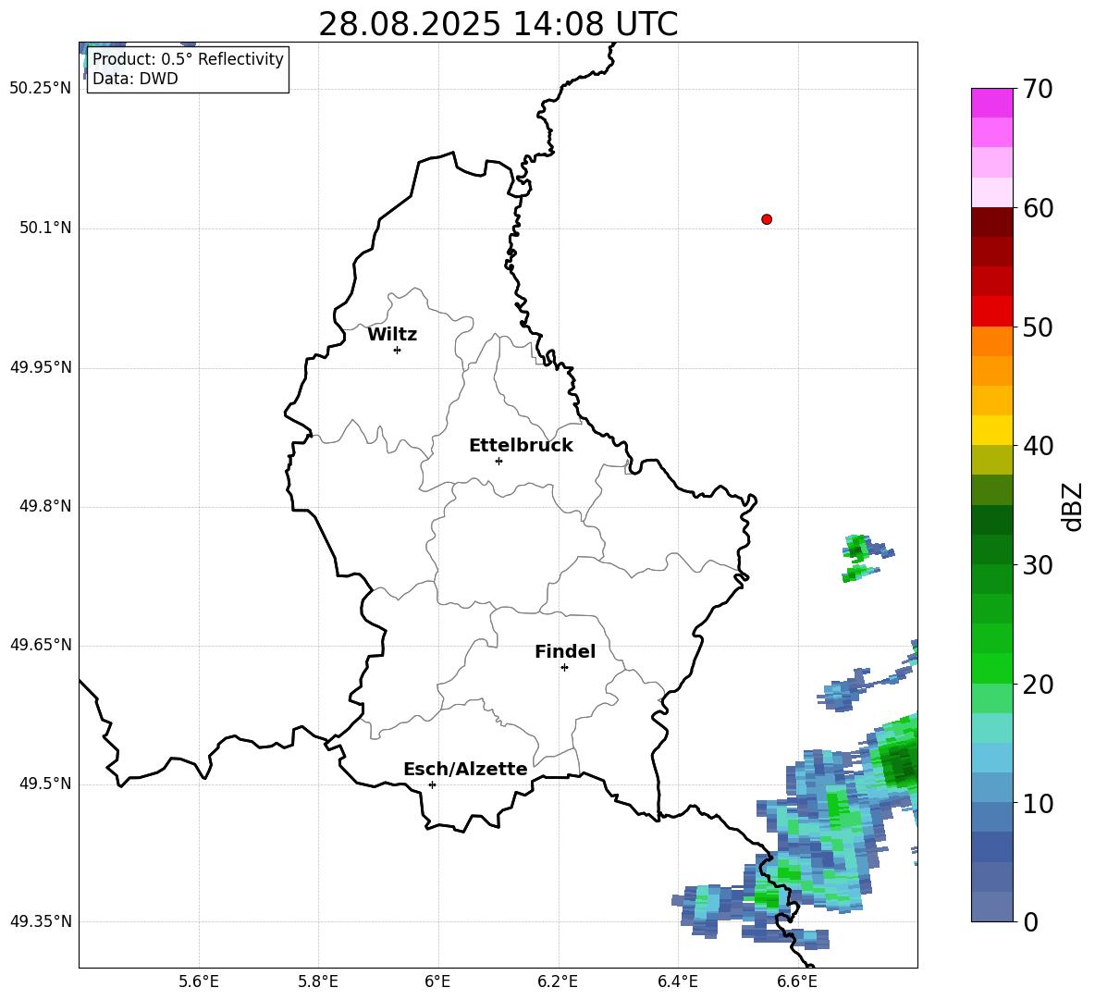The image size is (1095, 1000).
Task: Click the 49.65°N latitude label
Action: [x=41, y=645]
